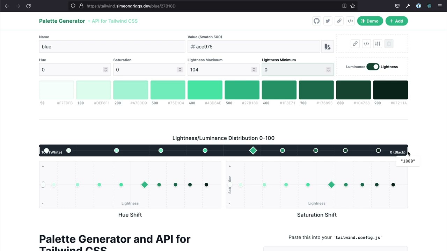Go back with browser back arrow
The width and height of the screenshot is (447, 251).
point(7,6)
